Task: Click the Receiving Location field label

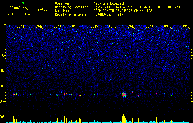Action: (x=71, y=7)
